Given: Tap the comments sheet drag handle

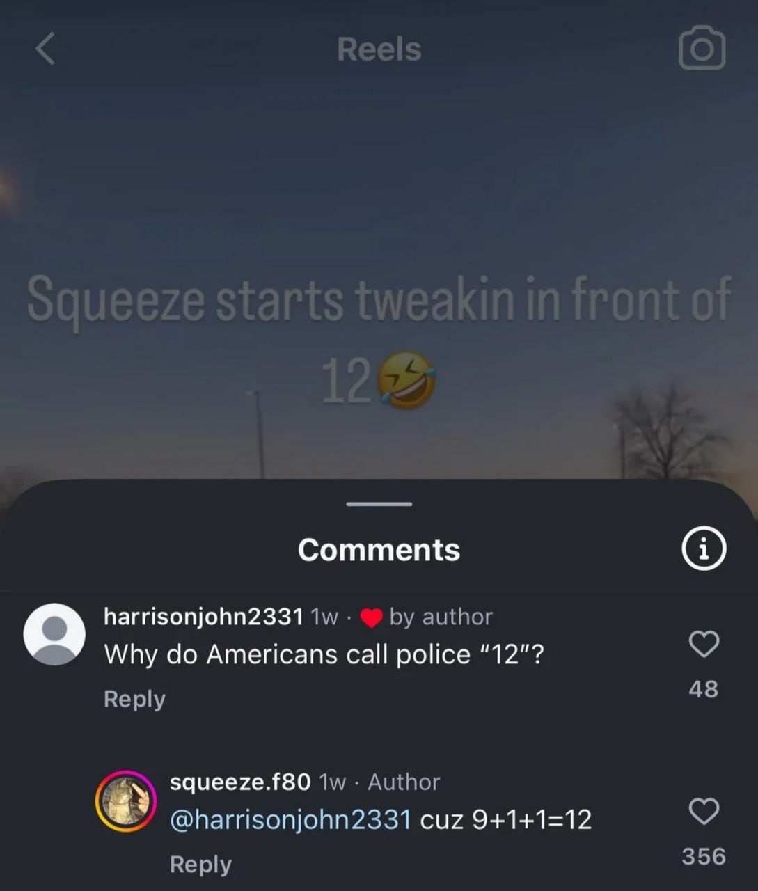Looking at the screenshot, I should 379,504.
